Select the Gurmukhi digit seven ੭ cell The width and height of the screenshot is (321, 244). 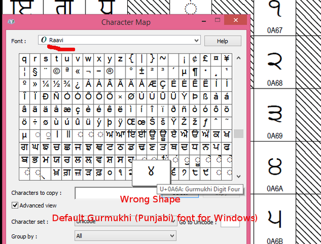coord(184,174)
